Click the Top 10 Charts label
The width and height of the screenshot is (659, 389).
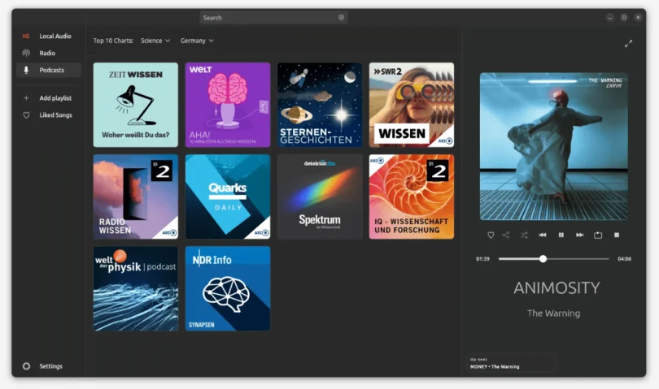click(x=113, y=41)
